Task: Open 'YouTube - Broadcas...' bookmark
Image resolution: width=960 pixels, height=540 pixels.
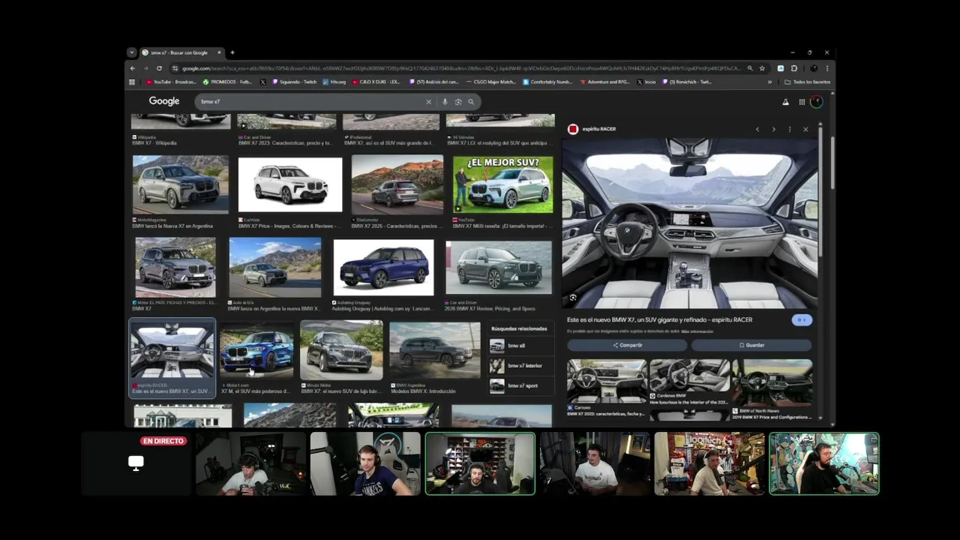Action: (172, 82)
